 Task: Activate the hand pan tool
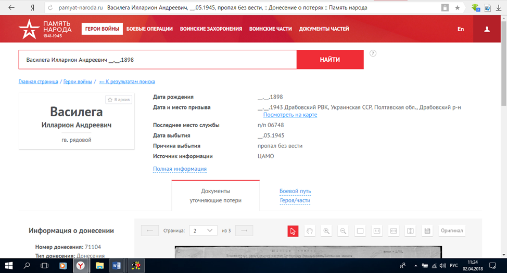[x=310, y=231]
